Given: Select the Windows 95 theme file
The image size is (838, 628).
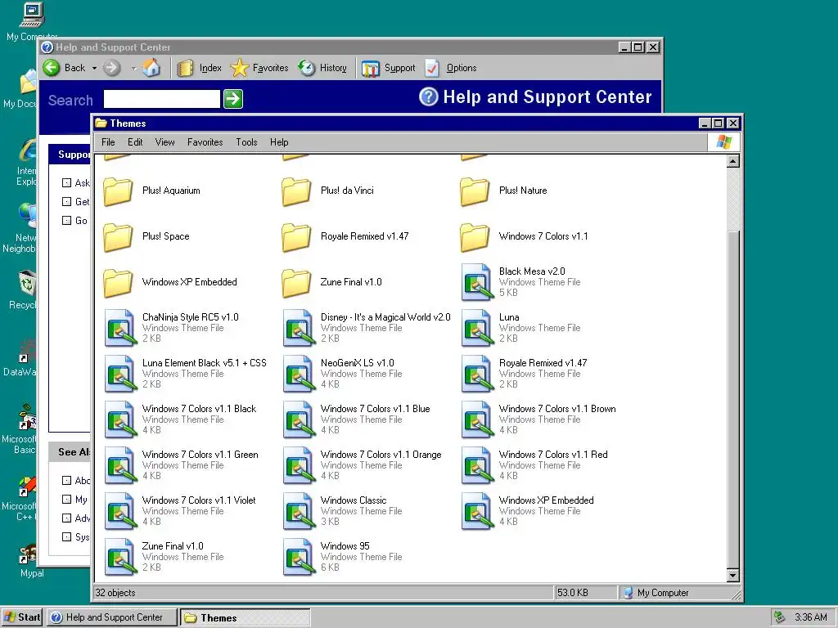Looking at the screenshot, I should 343,558.
